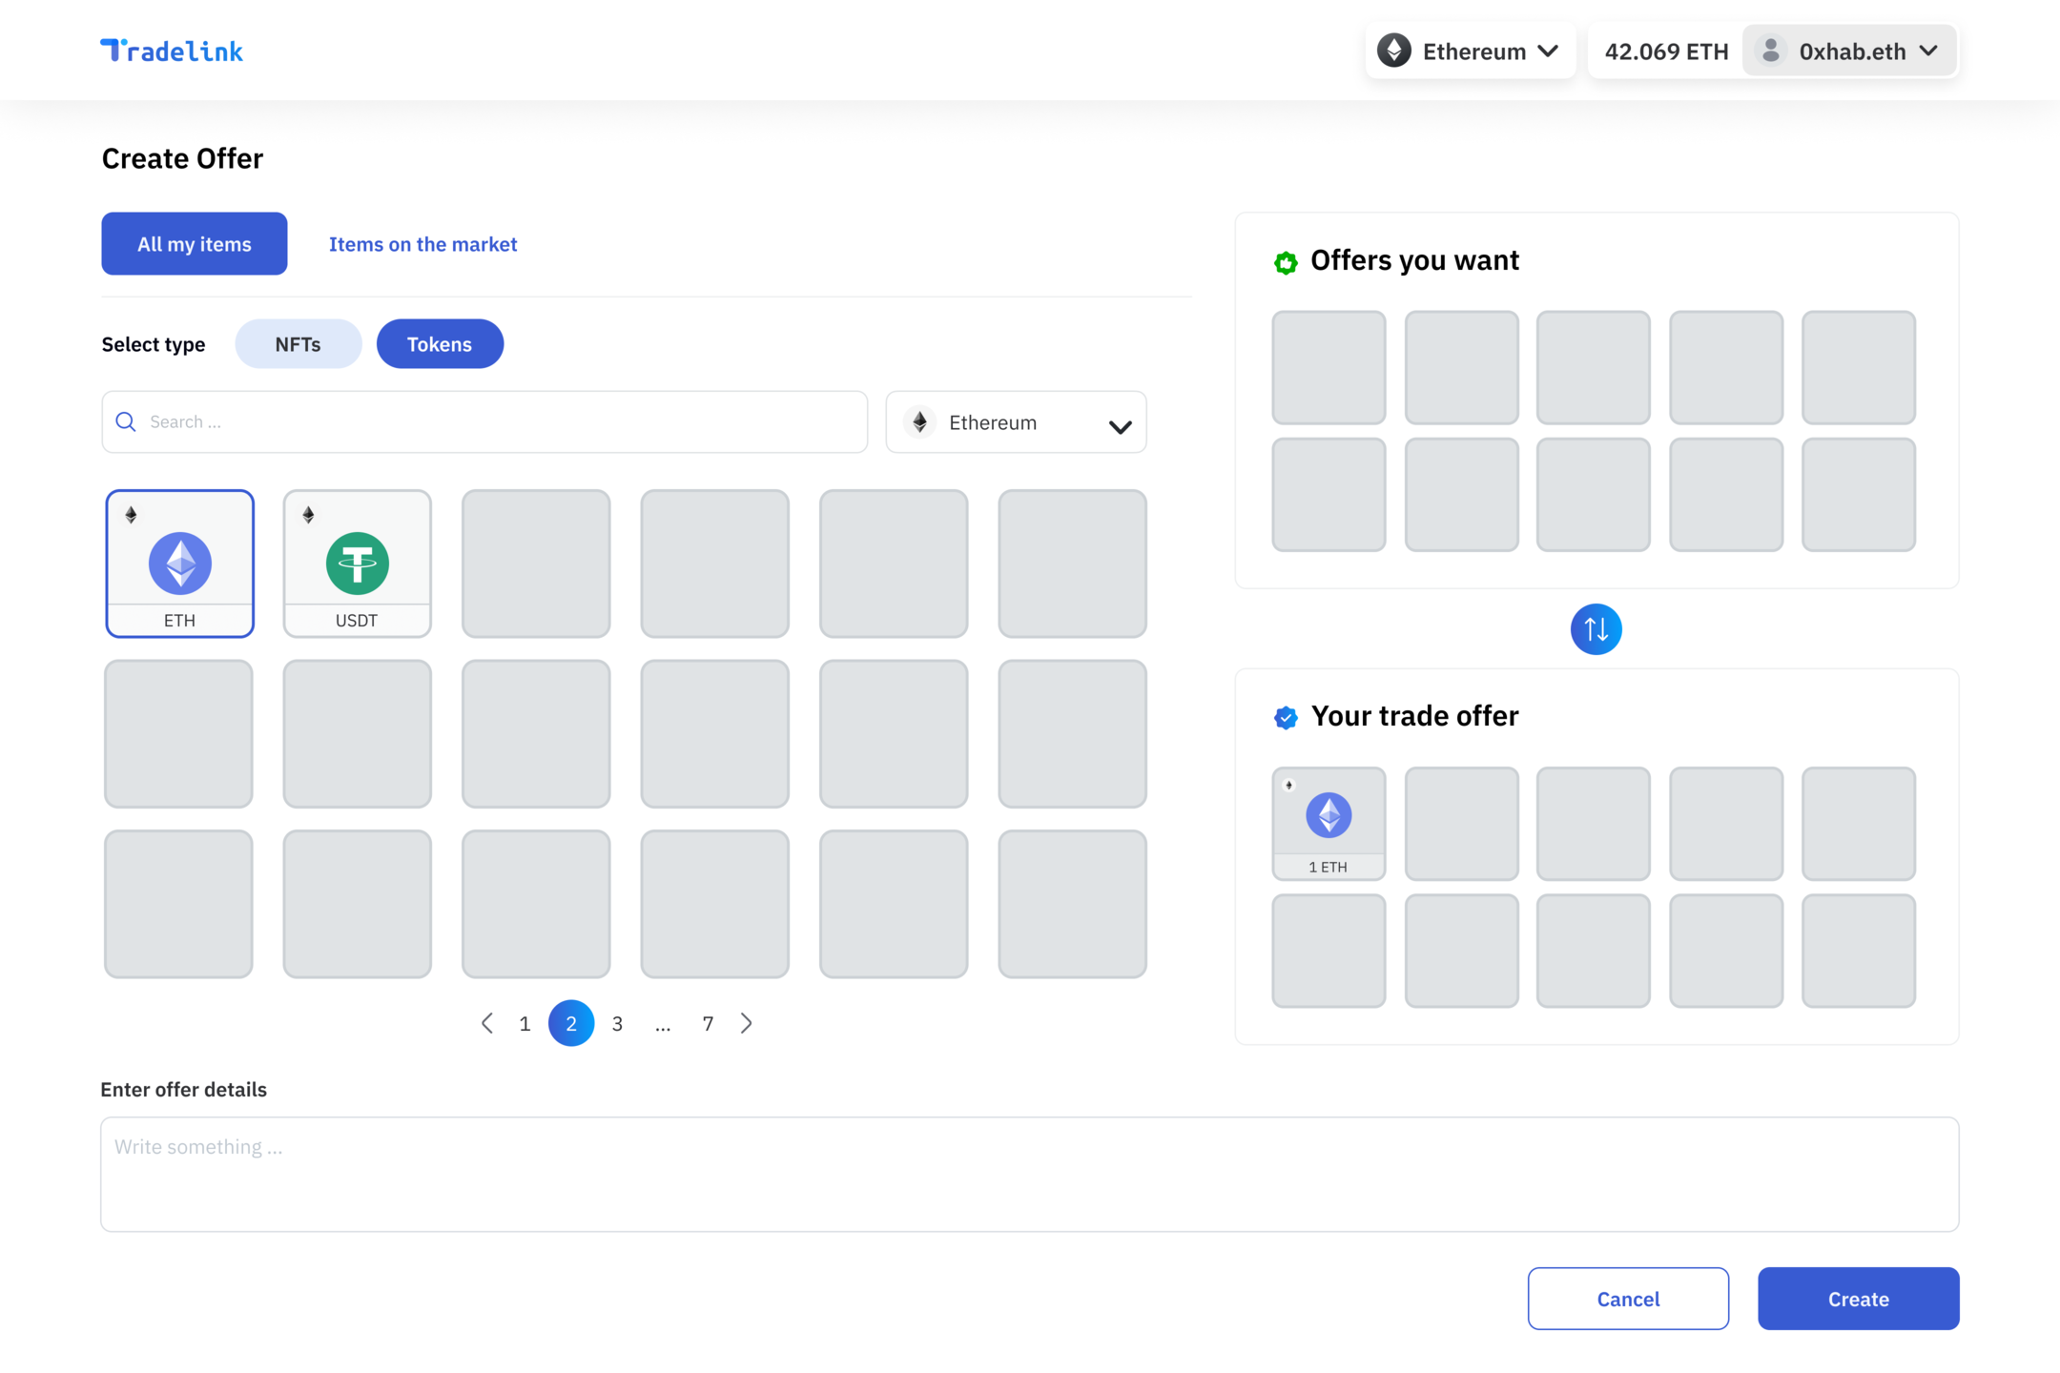Click the offer details text area

[1029, 1174]
